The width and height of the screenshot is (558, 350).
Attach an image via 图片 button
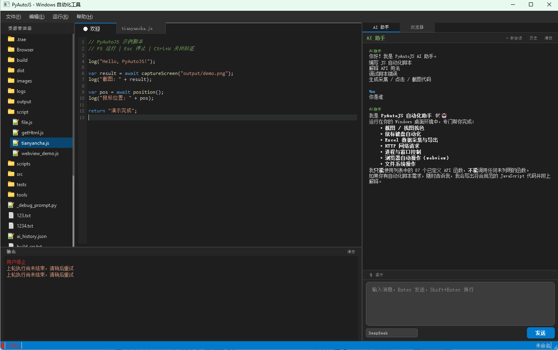(376, 275)
